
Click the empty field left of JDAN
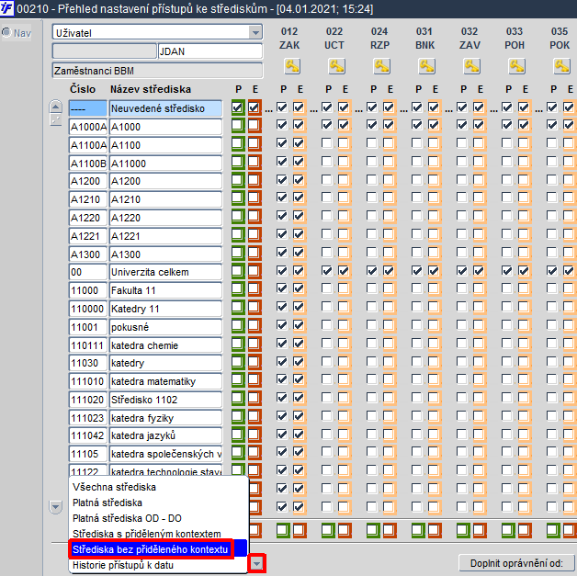pos(105,51)
